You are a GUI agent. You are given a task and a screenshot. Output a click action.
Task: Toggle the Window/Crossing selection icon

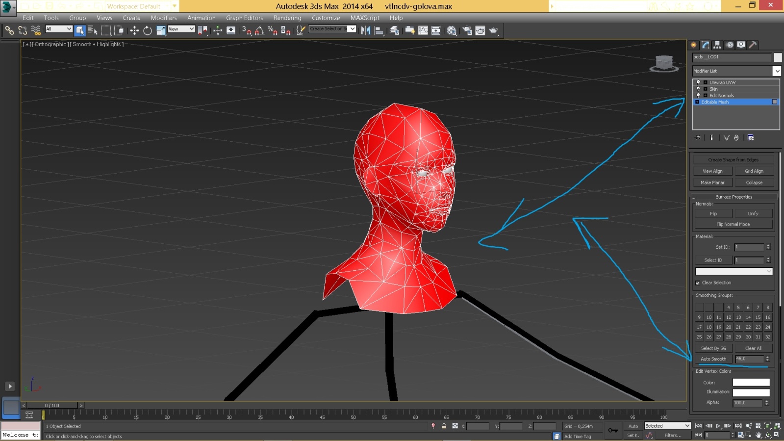click(x=119, y=30)
